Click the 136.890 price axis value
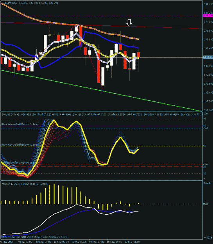213x244 pixels. tap(208, 31)
